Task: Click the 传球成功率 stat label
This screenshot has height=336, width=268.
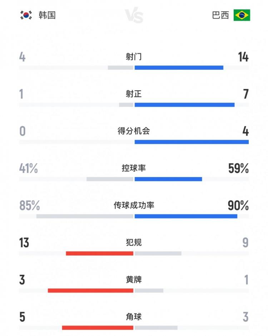Action: (x=134, y=205)
